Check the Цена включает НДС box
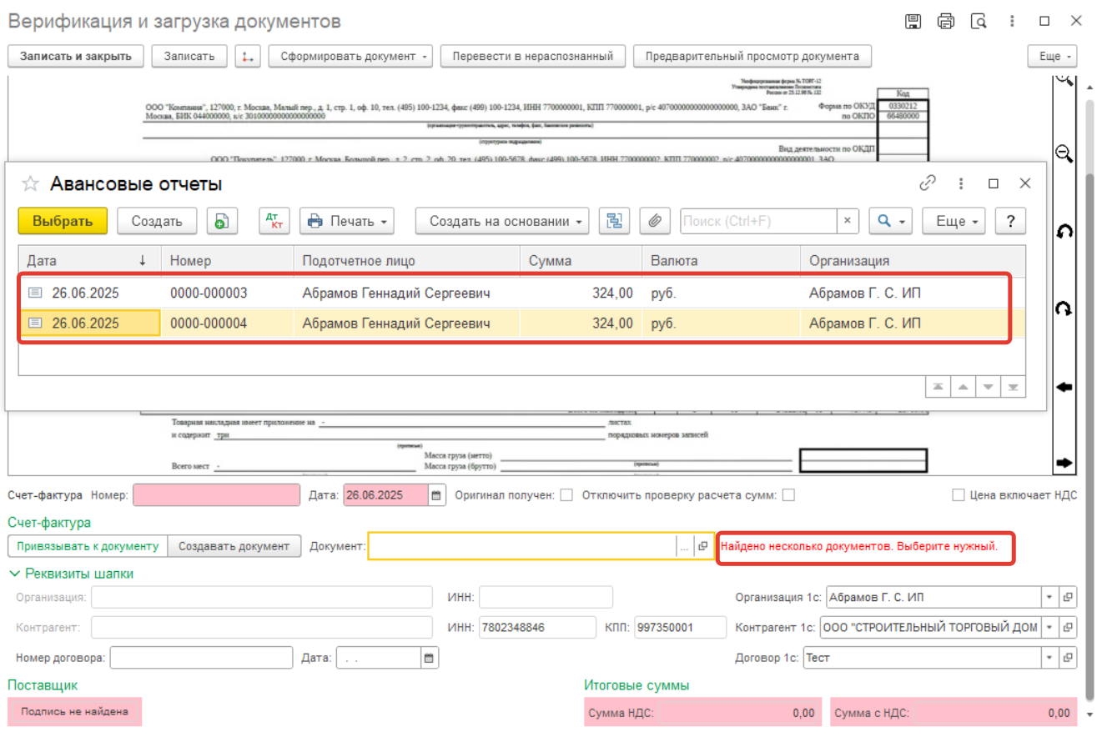The width and height of the screenshot is (1097, 737). click(x=959, y=495)
